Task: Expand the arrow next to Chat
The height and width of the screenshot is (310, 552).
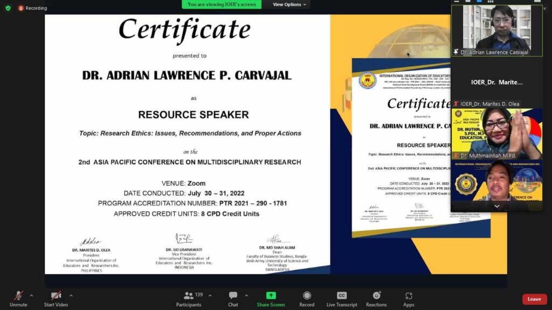Action: tap(246, 295)
